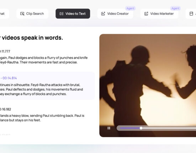Select the Video Marketer tab

click(x=159, y=13)
